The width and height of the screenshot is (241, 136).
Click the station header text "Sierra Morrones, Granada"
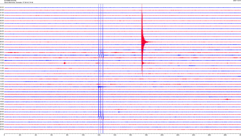coord(13,3)
